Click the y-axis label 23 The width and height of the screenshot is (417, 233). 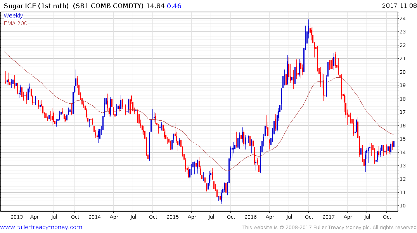coord(403,32)
